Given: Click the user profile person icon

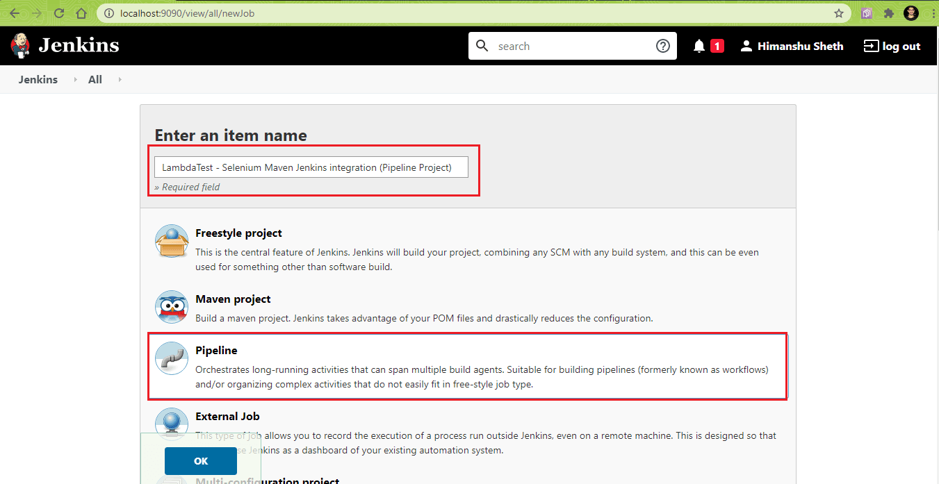Looking at the screenshot, I should [x=746, y=46].
